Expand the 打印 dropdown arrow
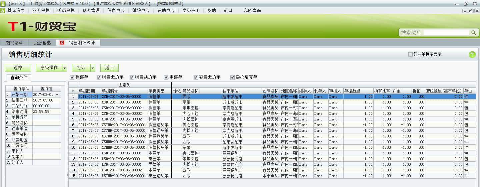This screenshot has height=187, width=480. [93, 68]
